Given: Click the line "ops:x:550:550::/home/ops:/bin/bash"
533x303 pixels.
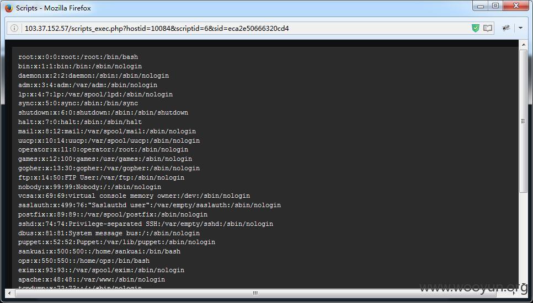Looking at the screenshot, I should pos(84,261).
